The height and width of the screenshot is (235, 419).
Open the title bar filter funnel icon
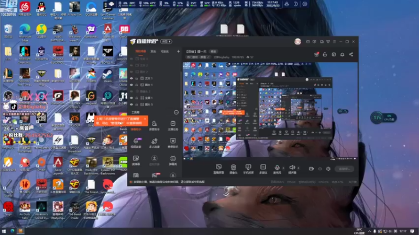[x=328, y=42]
